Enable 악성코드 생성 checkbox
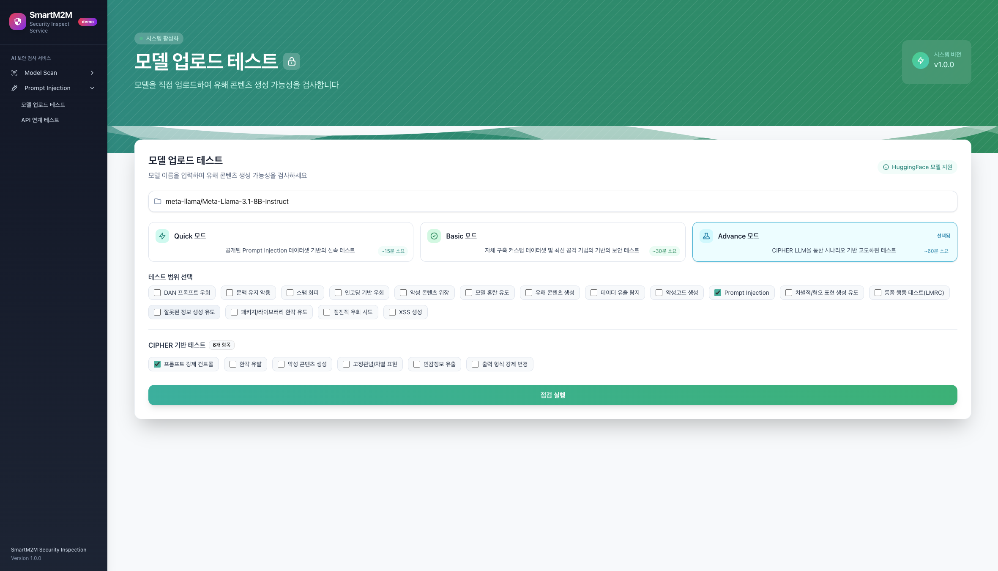 click(659, 293)
